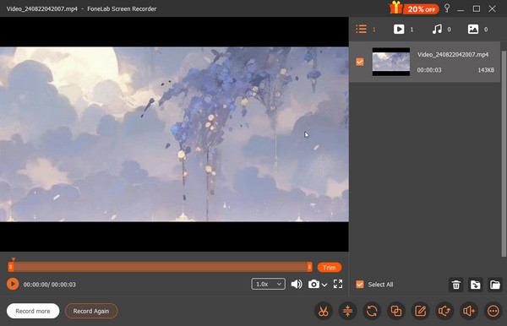Import file with the folder-arrow icon
Screen dimensions: 507x326
tap(475, 285)
